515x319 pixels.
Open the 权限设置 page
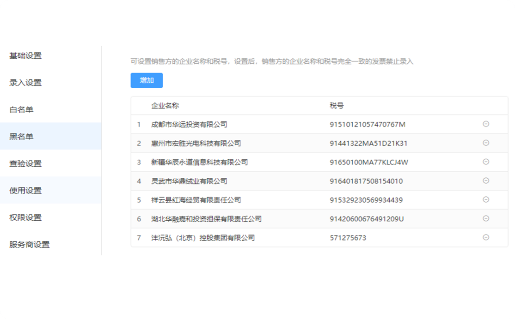coord(25,218)
